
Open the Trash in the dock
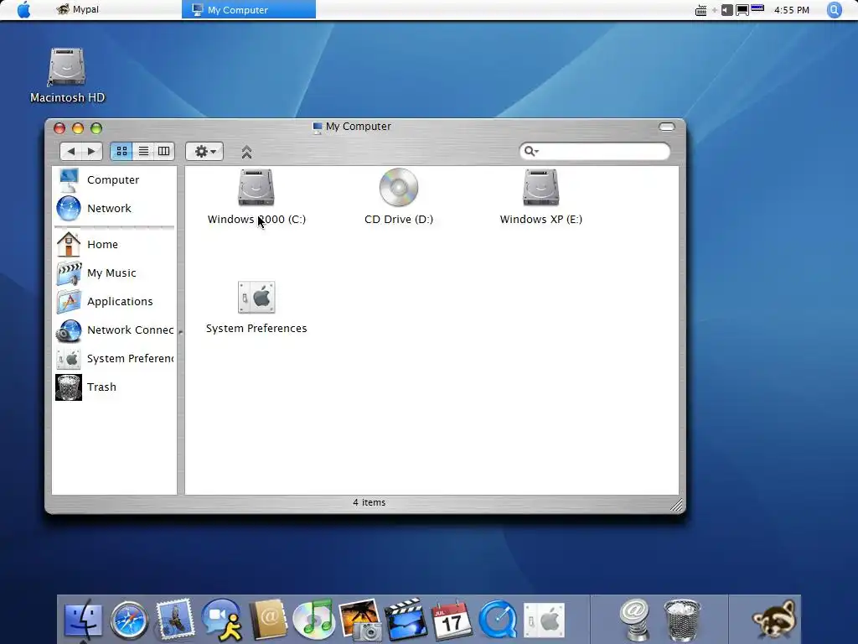coord(682,620)
